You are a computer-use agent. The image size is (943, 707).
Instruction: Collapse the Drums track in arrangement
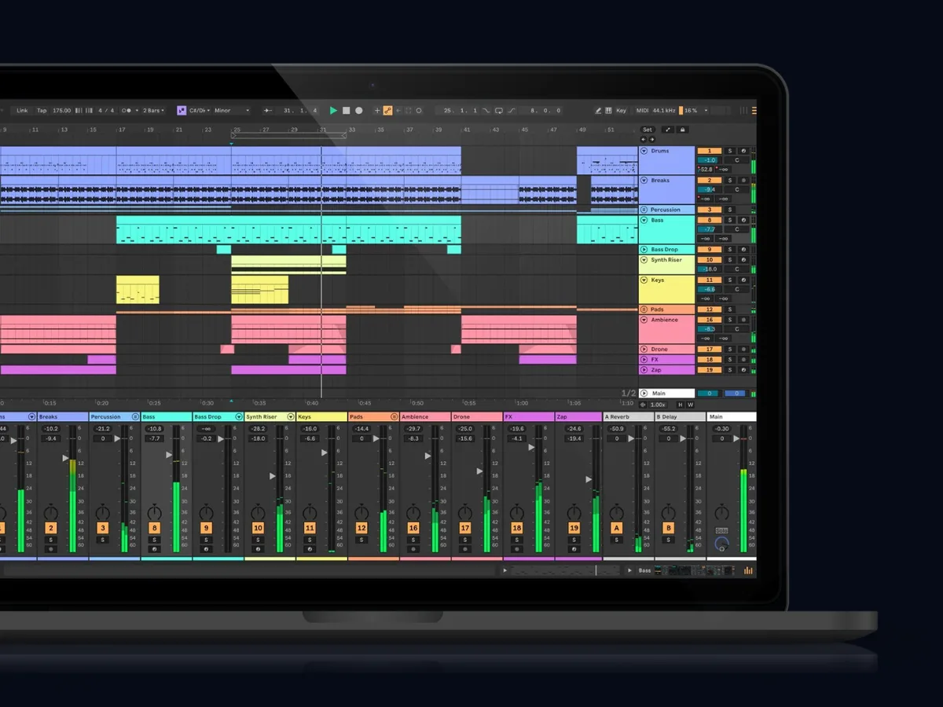(x=644, y=151)
